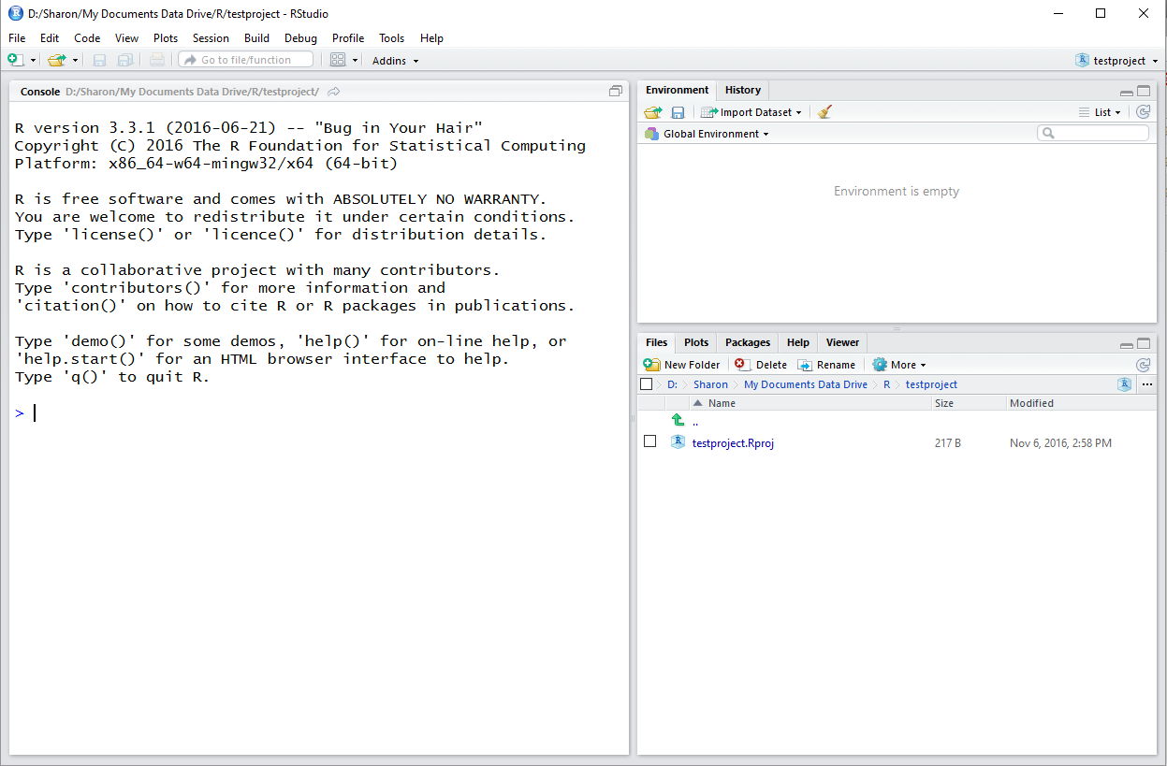Click the workspace panes grid icon
1167x766 pixels.
tap(338, 60)
